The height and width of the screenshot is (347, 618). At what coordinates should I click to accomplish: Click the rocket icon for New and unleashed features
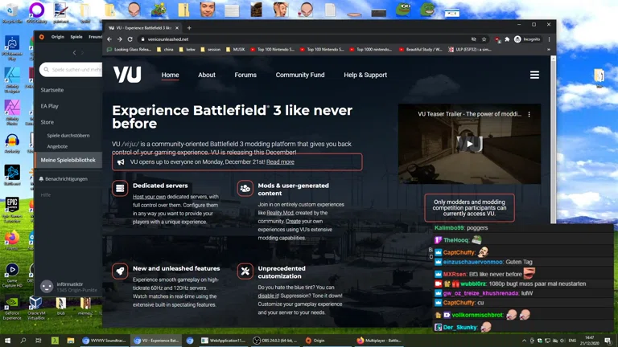click(x=120, y=271)
